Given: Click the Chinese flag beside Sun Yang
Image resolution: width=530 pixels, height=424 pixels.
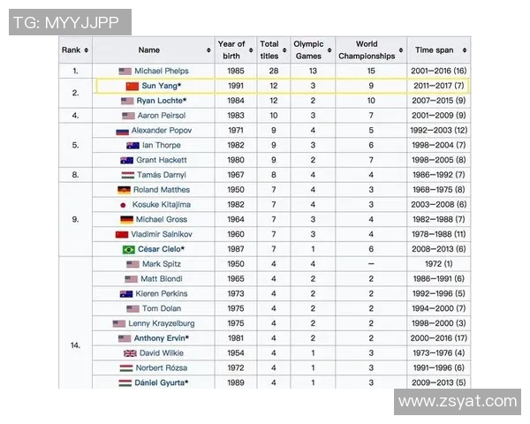Looking at the screenshot, I should pos(132,86).
